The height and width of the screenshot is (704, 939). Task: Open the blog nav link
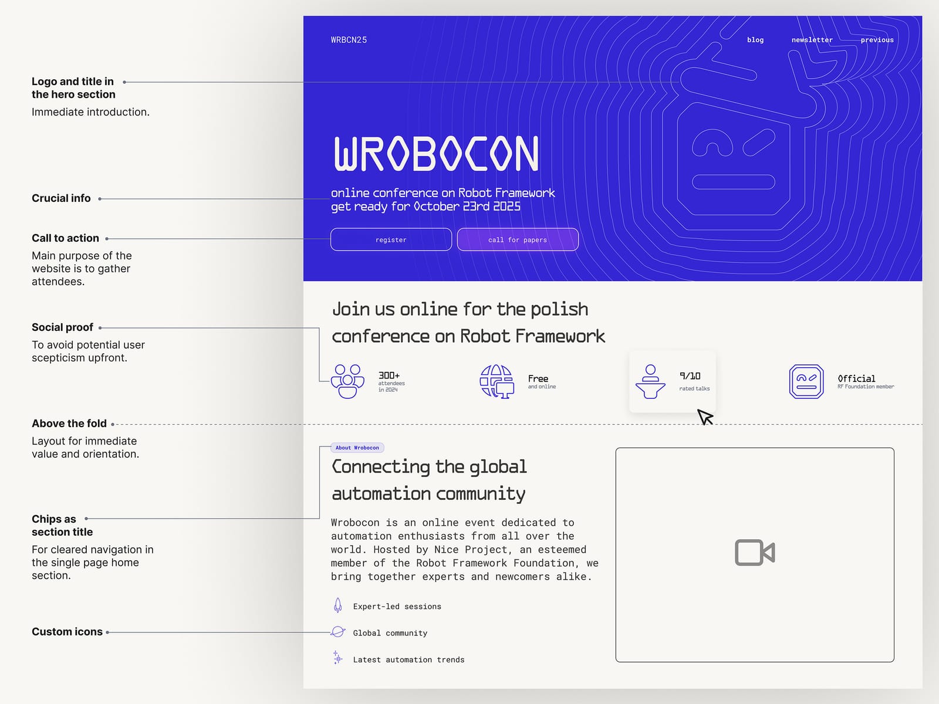coord(755,40)
